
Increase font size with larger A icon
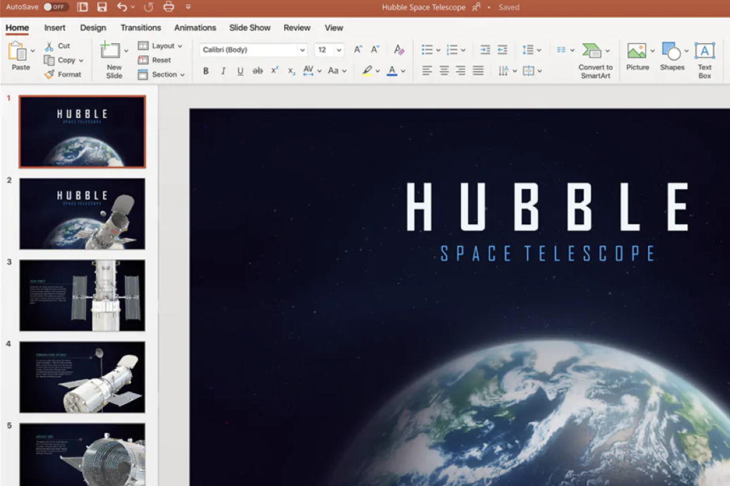click(x=357, y=49)
